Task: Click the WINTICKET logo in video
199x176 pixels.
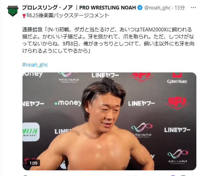Action: click(31, 132)
